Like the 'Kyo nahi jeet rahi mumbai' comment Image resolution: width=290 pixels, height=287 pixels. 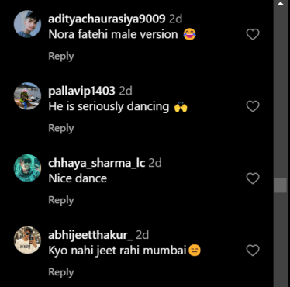(x=253, y=251)
